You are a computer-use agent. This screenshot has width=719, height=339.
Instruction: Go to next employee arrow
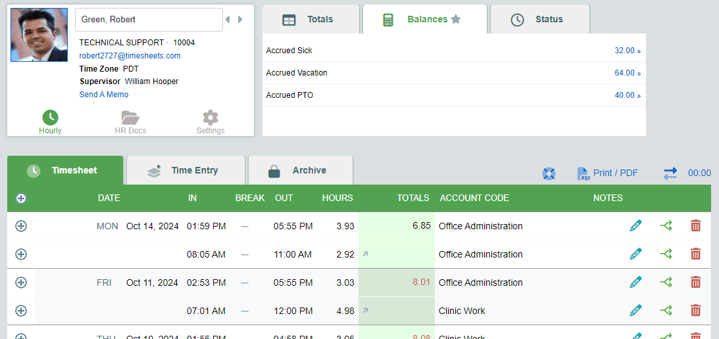click(241, 20)
